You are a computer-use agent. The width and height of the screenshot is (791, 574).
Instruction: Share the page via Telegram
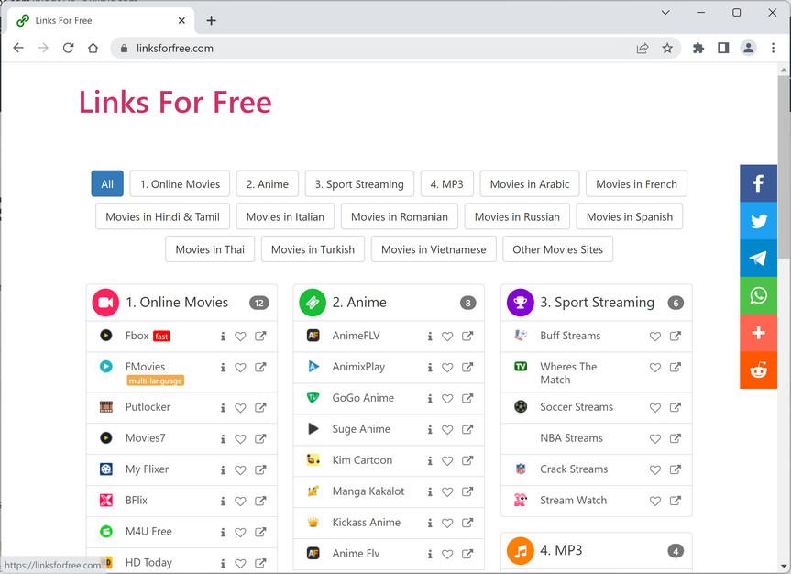(x=758, y=258)
